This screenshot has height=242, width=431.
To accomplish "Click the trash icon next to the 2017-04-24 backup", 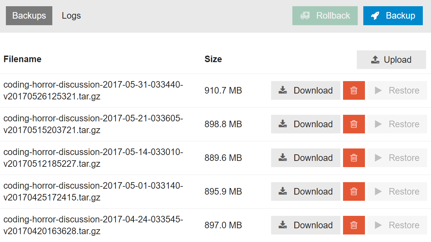I will click(354, 225).
